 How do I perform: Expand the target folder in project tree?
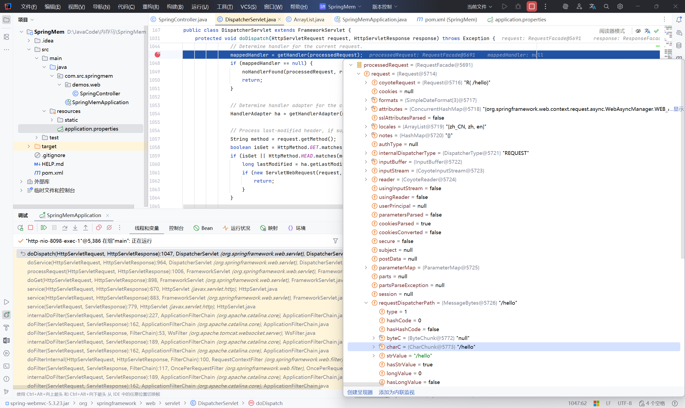click(29, 146)
